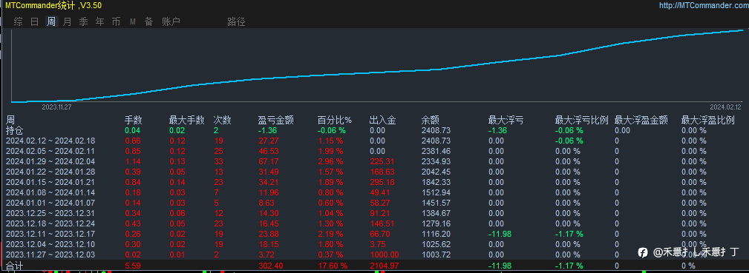Switch to the 月 monthly tab
The height and width of the screenshot is (273, 749).
(x=68, y=22)
